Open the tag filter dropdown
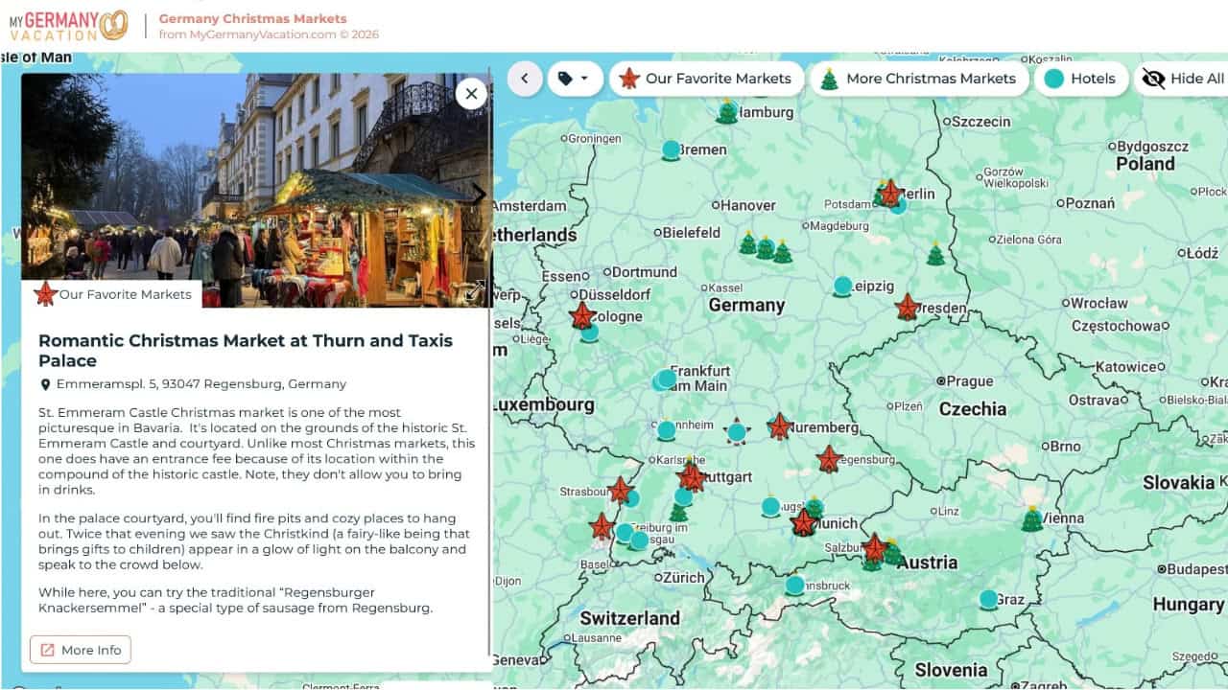Image resolution: width=1228 pixels, height=690 pixels. coord(576,79)
